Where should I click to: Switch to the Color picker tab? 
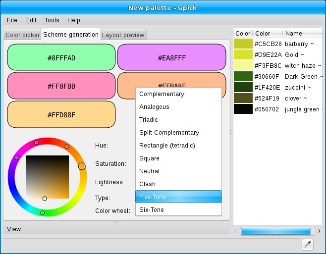coord(22,35)
